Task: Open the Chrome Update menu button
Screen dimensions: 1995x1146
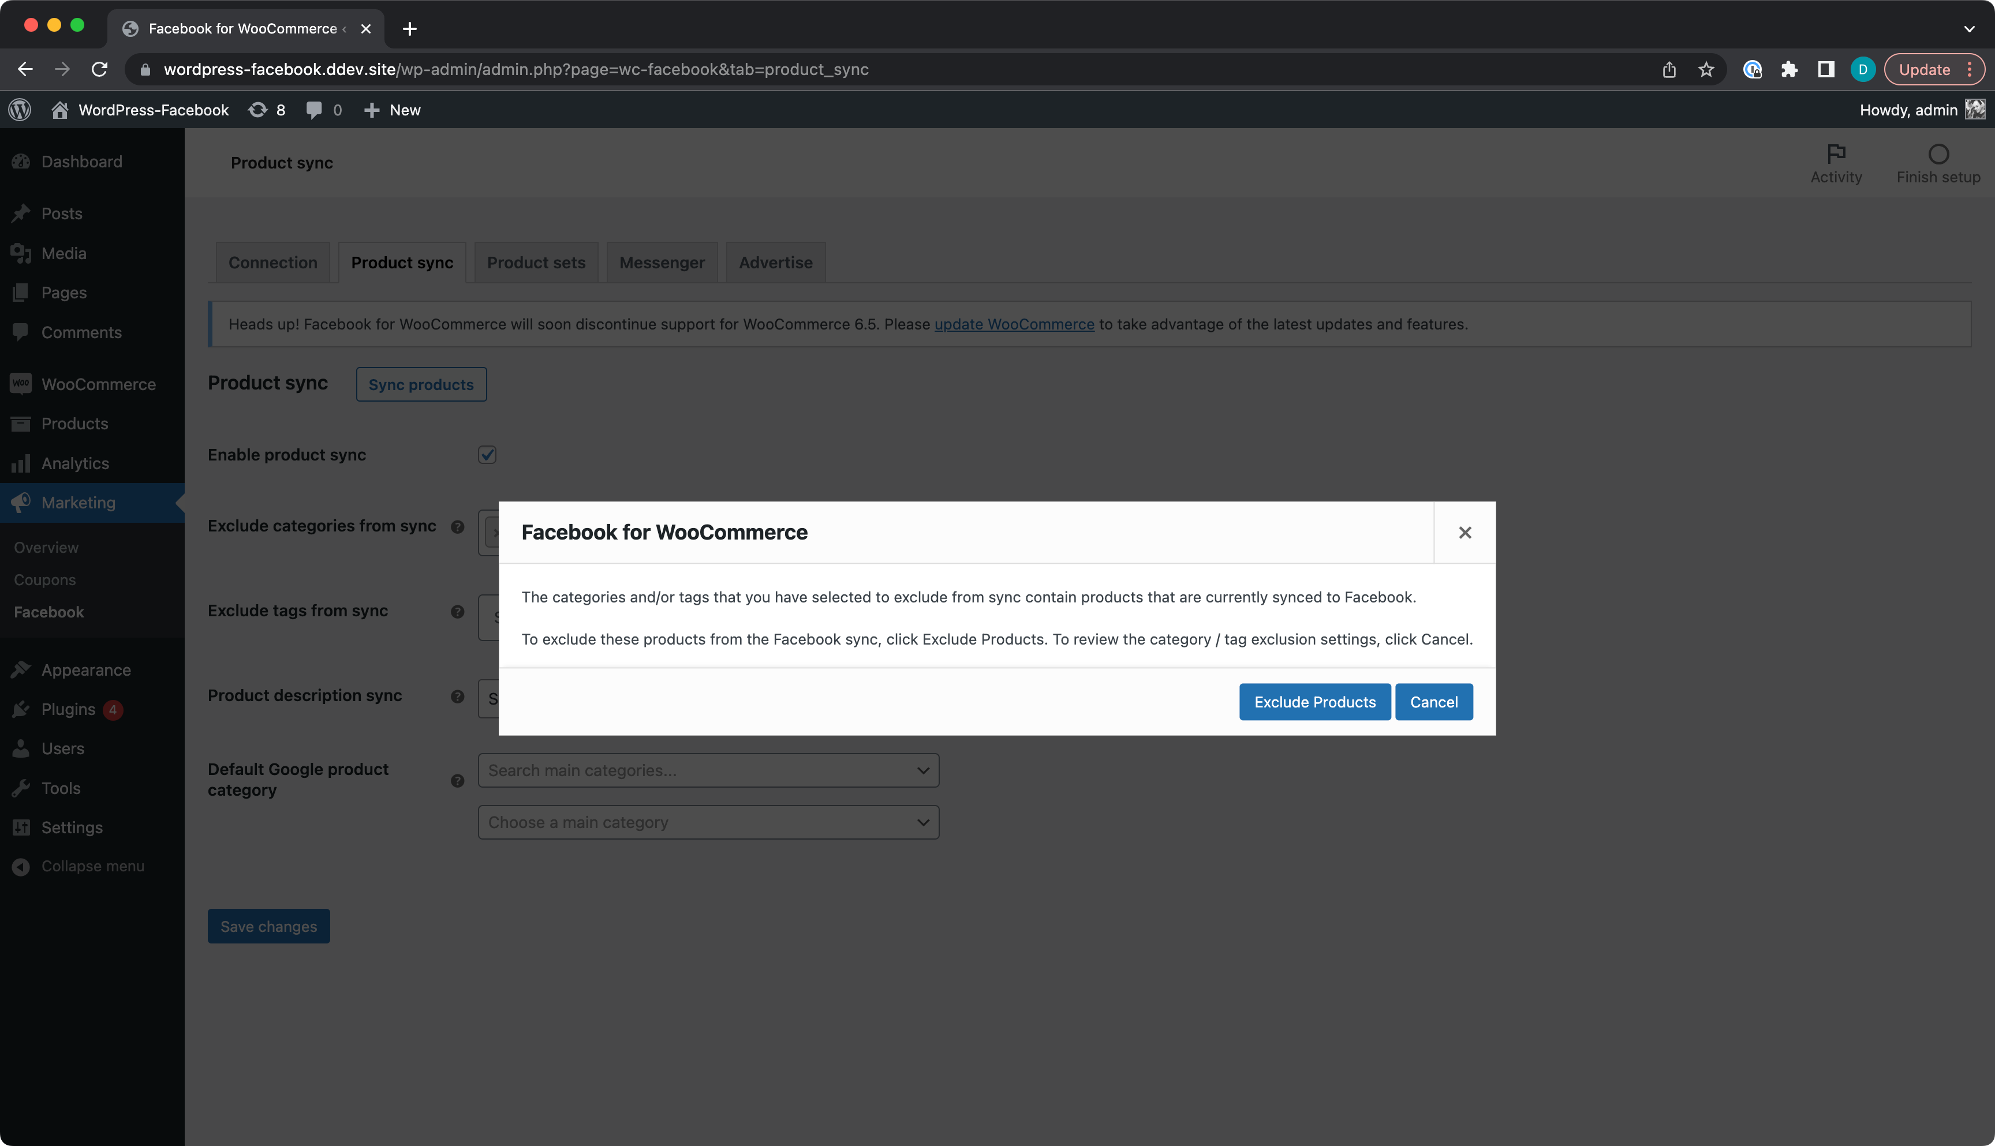Action: click(x=1934, y=69)
